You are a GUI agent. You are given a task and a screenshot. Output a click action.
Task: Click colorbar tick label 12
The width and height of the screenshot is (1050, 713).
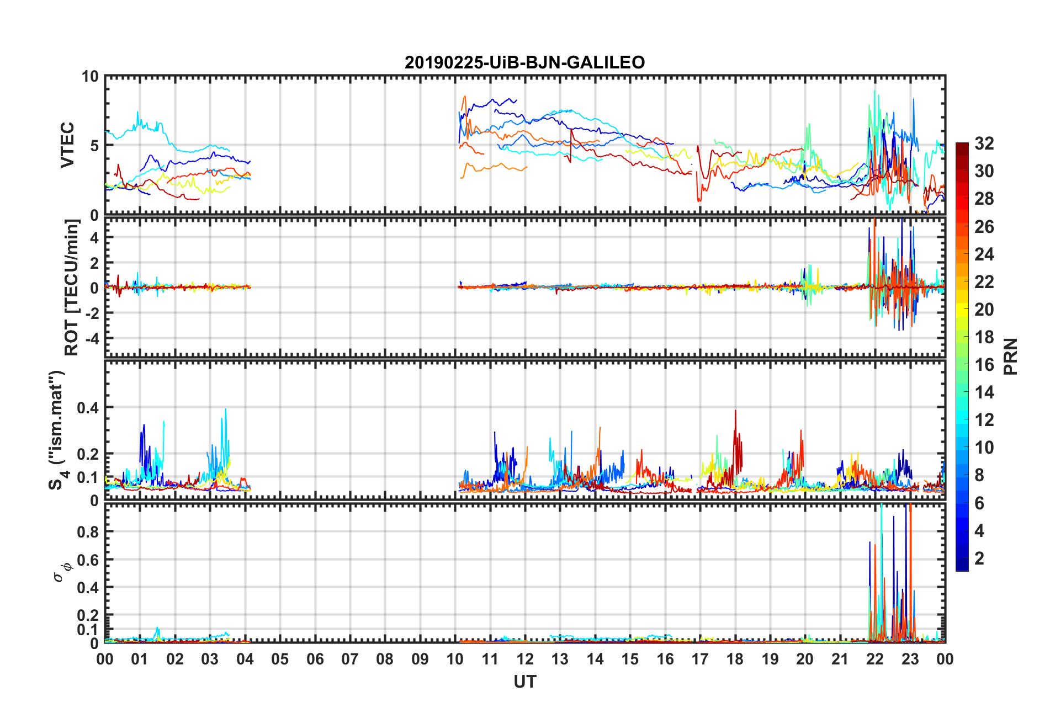click(x=984, y=419)
